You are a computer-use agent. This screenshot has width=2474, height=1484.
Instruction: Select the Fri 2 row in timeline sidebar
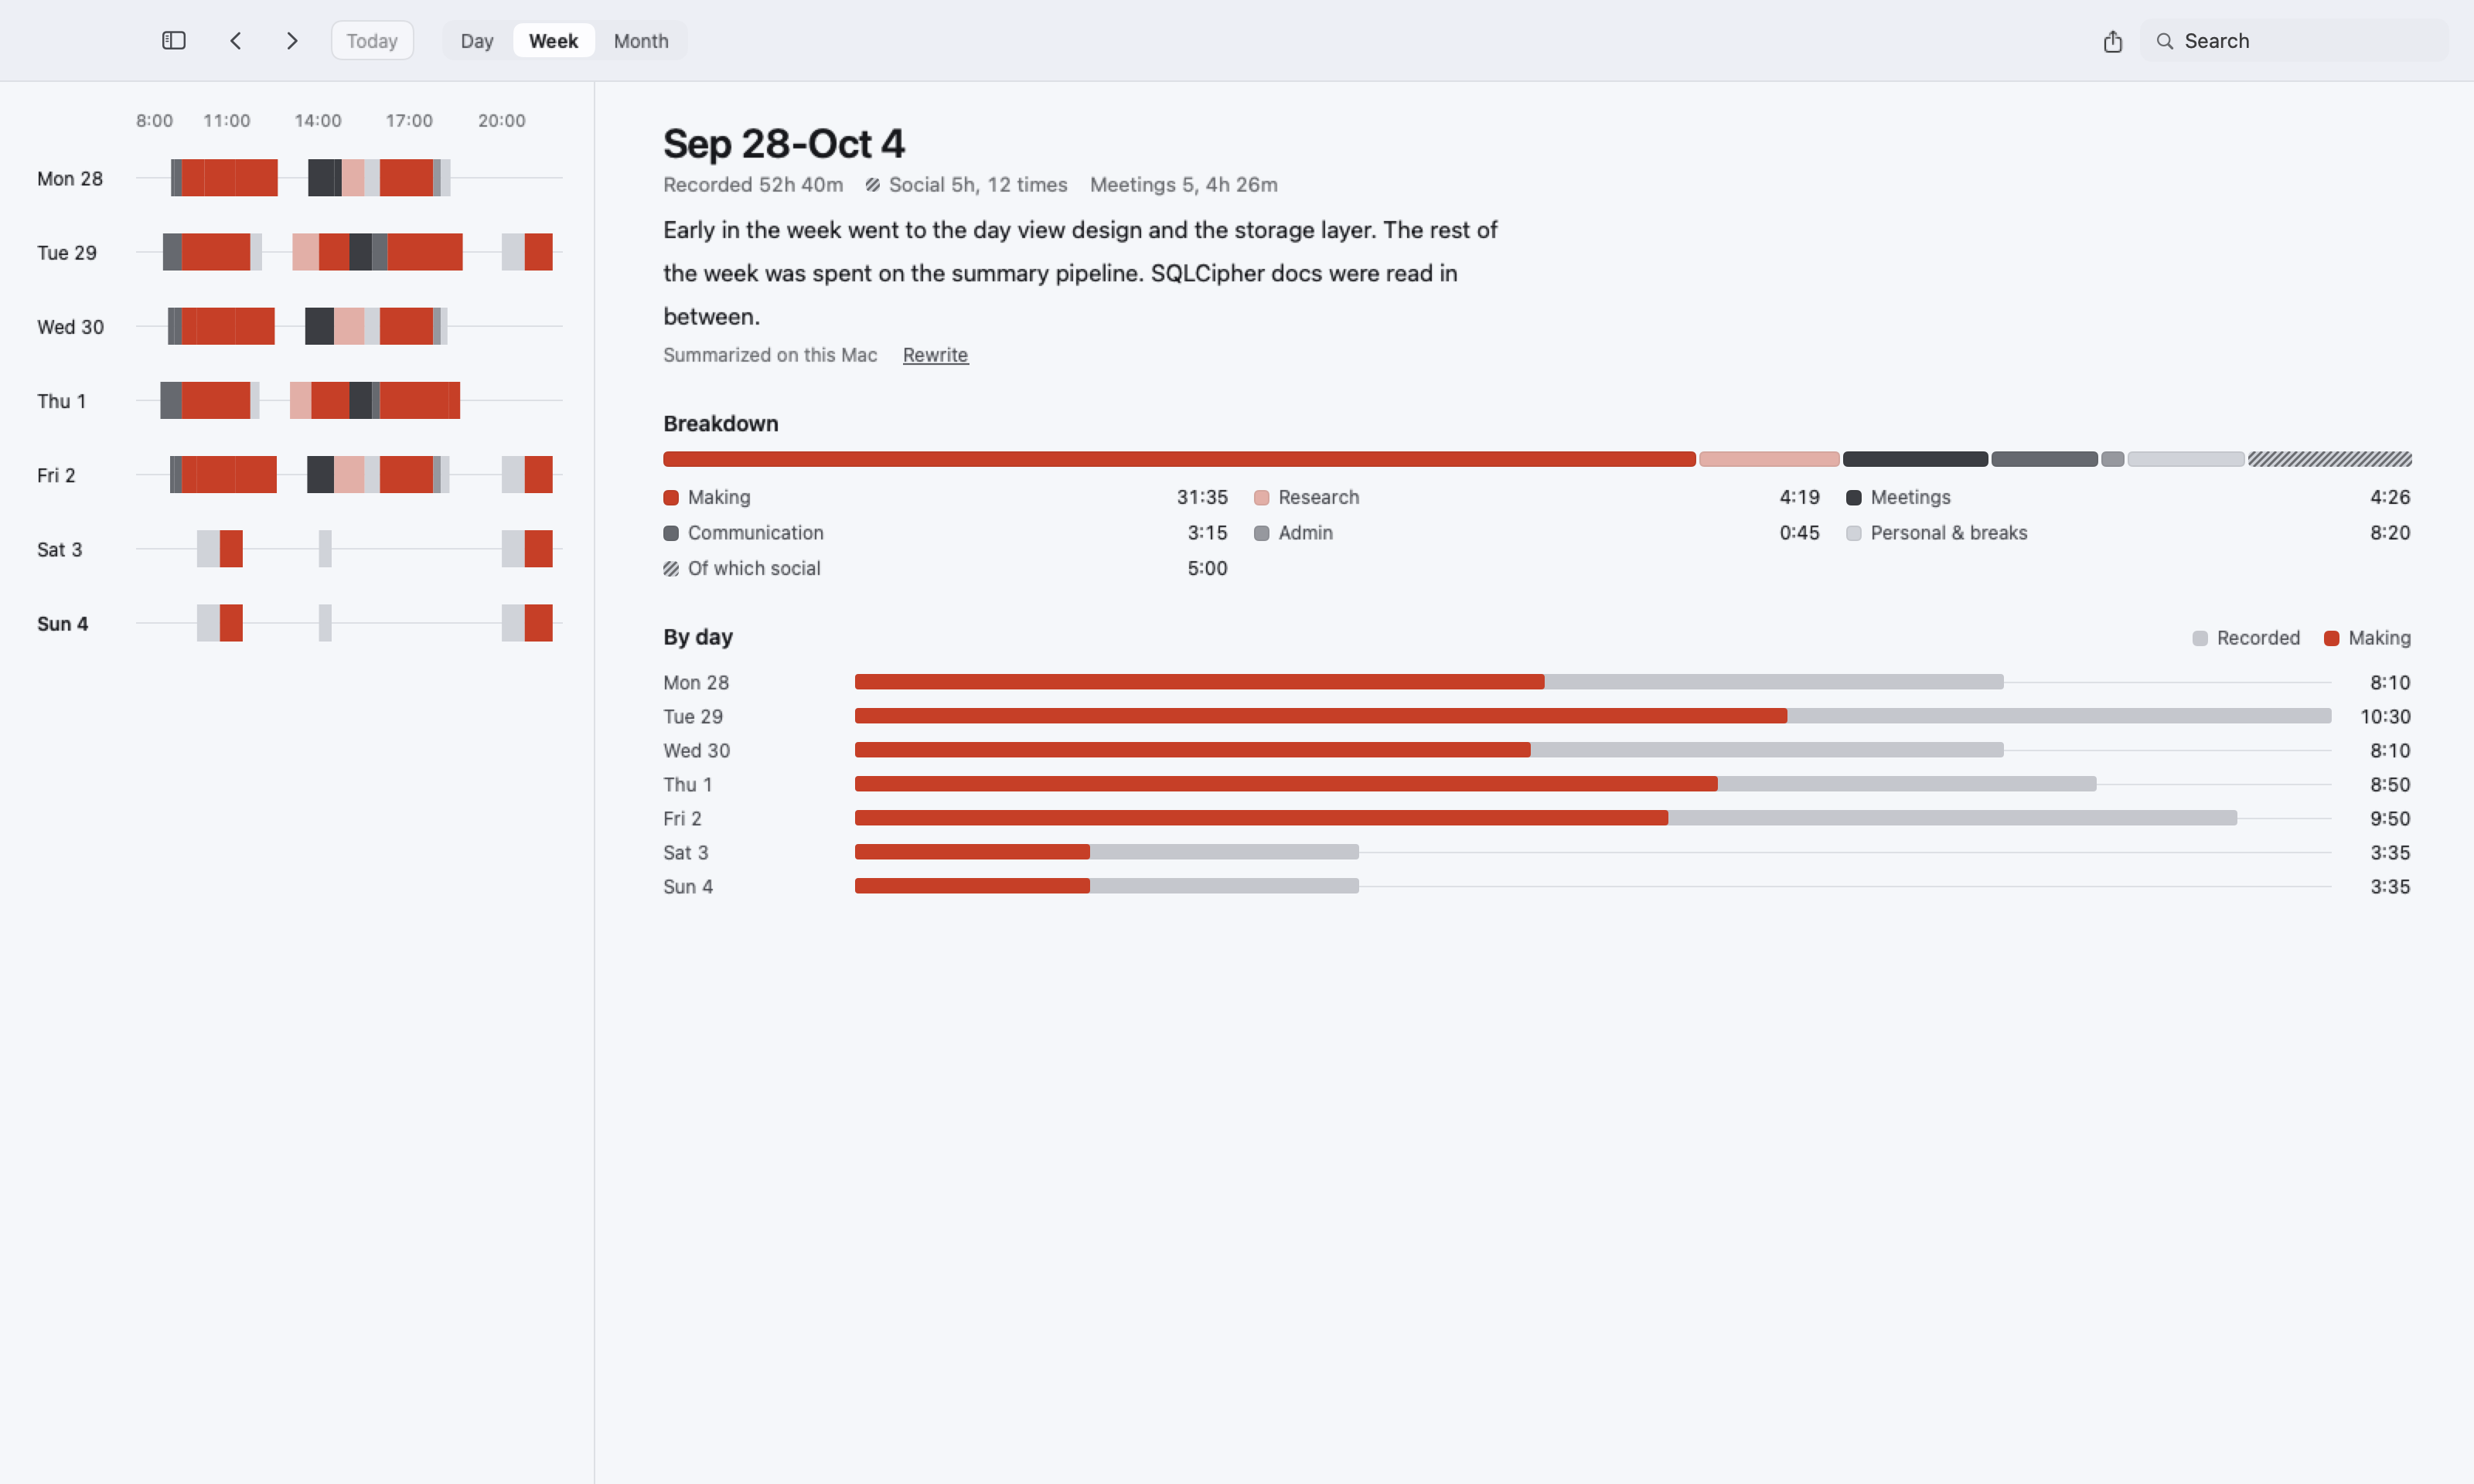click(x=298, y=474)
